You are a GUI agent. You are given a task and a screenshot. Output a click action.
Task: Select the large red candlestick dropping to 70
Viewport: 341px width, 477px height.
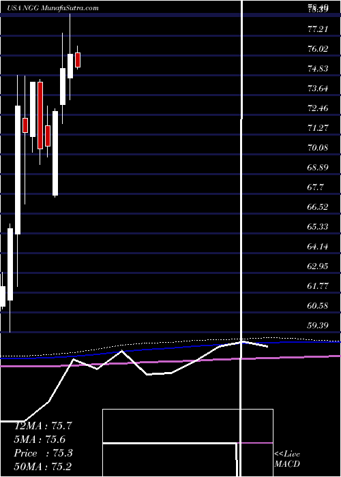40,116
